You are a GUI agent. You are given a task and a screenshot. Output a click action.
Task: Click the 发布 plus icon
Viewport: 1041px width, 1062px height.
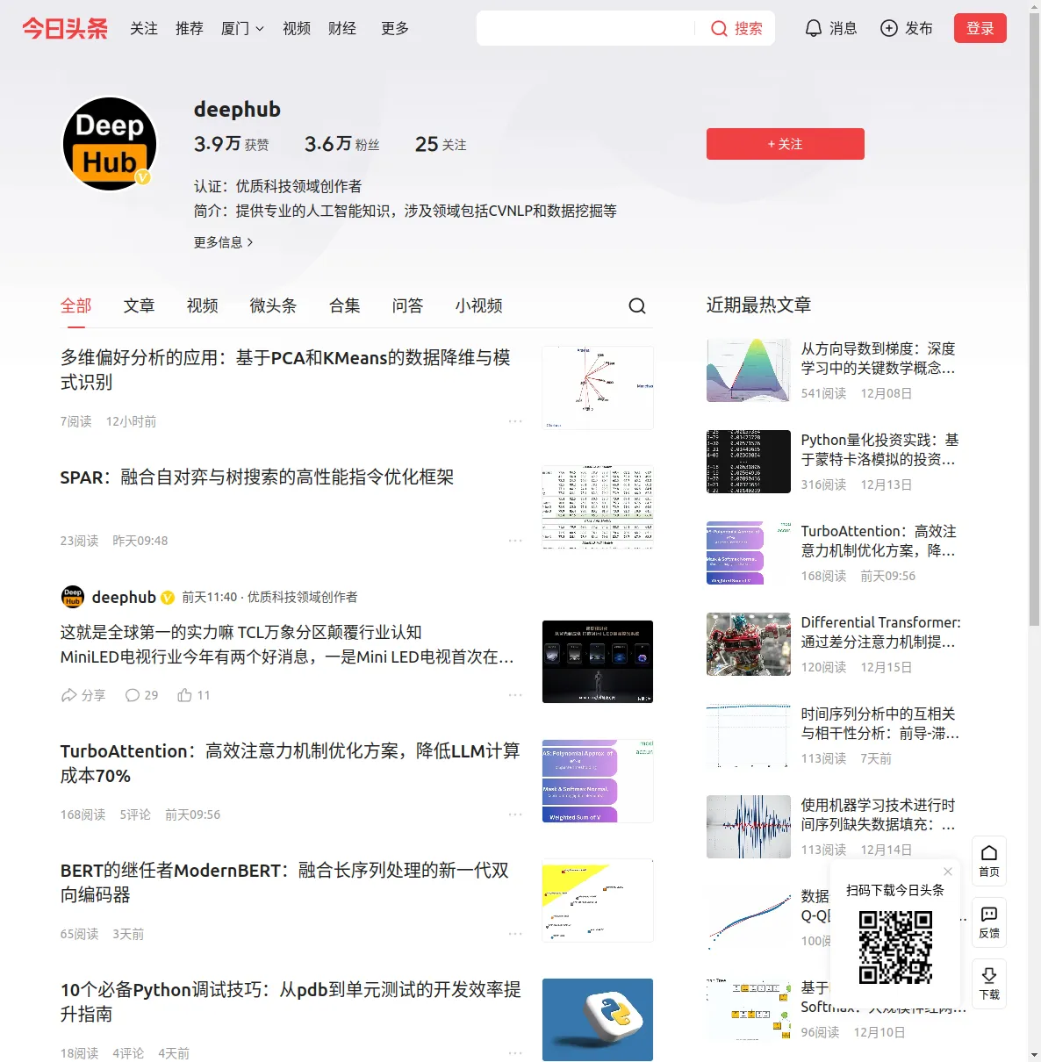coord(889,29)
